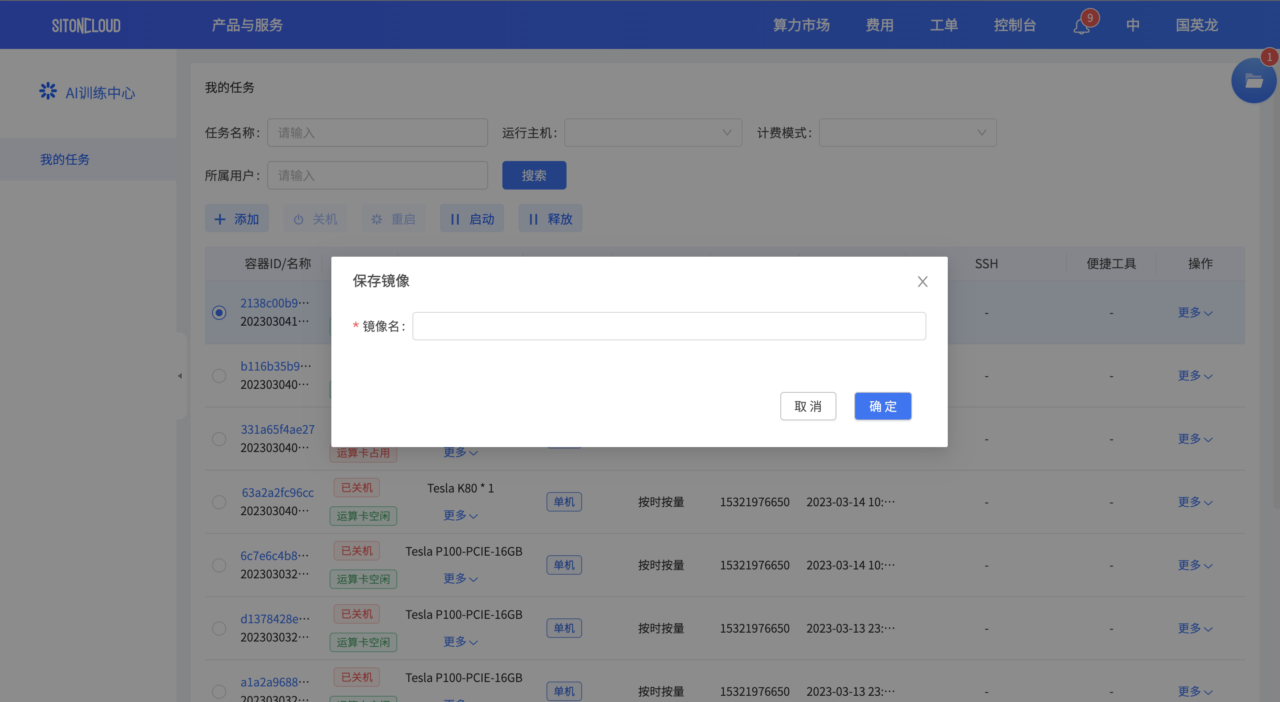Image resolution: width=1280 pixels, height=702 pixels.
Task: Expand GPU 更多 in row 6c7e6c4b8
Action: [461, 578]
